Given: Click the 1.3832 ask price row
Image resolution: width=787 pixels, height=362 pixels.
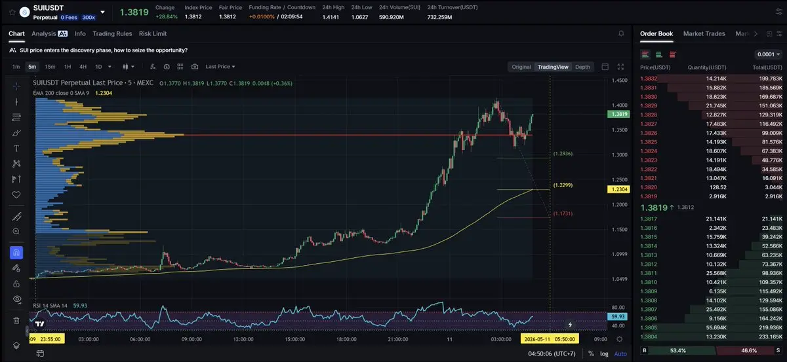Looking at the screenshot, I should pyautogui.click(x=711, y=79).
